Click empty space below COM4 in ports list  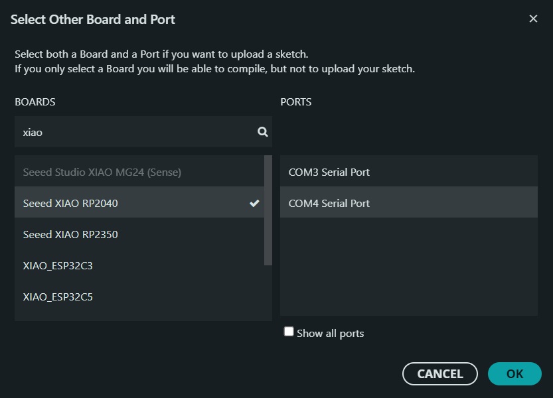click(408, 265)
